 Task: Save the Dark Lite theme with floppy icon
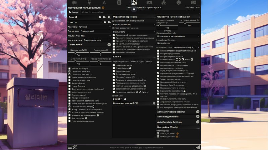tap(105, 22)
